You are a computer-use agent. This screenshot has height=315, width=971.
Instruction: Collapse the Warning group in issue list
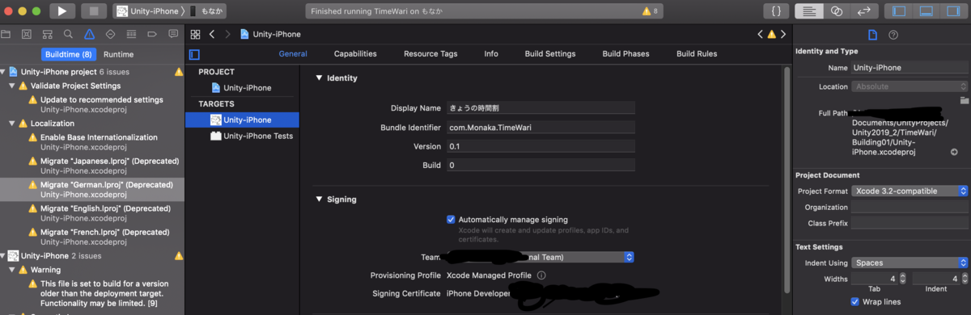[x=12, y=270]
